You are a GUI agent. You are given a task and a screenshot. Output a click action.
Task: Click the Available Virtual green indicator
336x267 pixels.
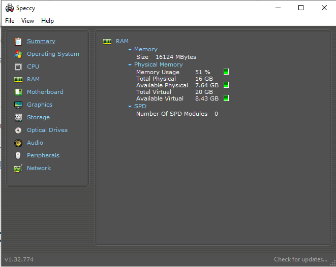coord(226,98)
